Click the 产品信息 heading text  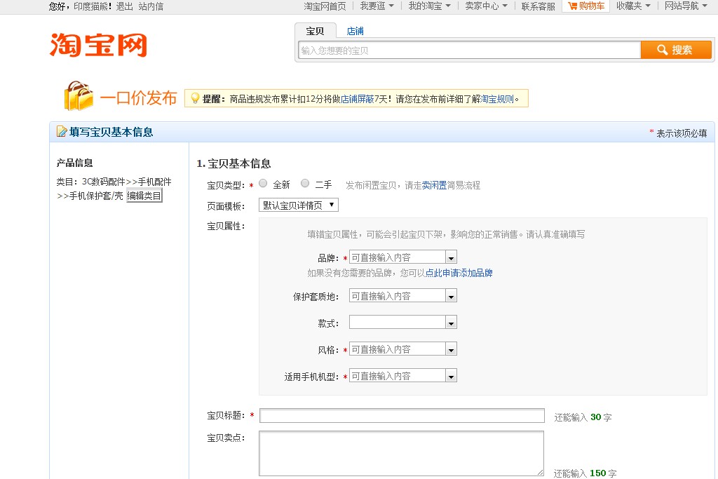(74, 163)
